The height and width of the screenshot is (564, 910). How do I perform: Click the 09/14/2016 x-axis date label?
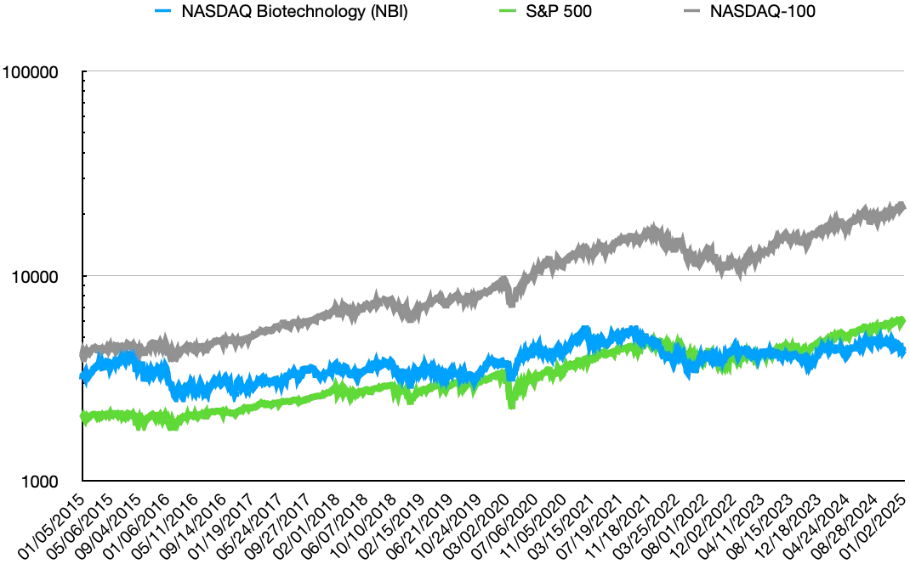pos(194,527)
